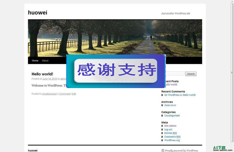Go to the Home menu item
The image size is (234, 152).
coord(35,61)
